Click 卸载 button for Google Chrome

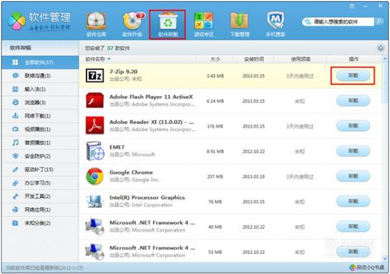click(353, 176)
